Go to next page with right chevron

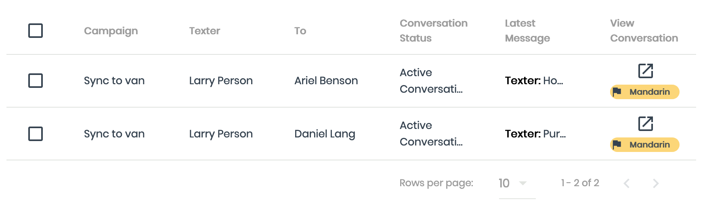click(x=656, y=183)
